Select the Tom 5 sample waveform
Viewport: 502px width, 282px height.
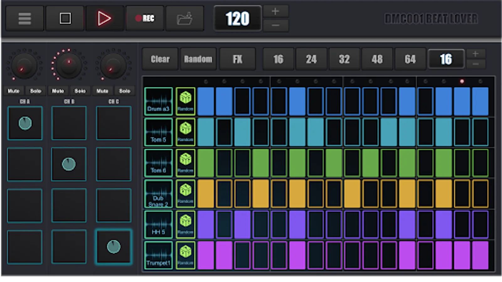click(x=158, y=132)
